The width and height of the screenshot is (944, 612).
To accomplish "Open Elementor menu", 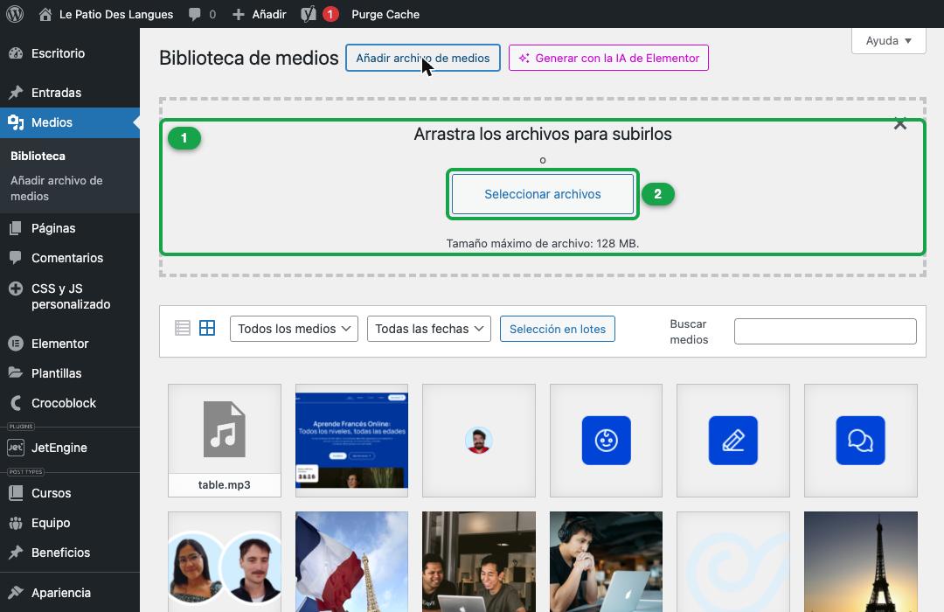I will click(x=70, y=344).
